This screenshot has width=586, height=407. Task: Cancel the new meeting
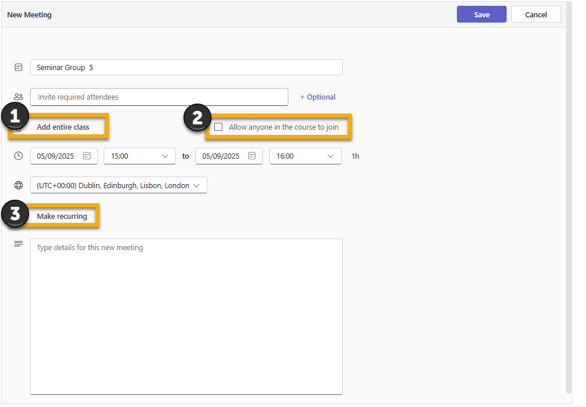536,14
